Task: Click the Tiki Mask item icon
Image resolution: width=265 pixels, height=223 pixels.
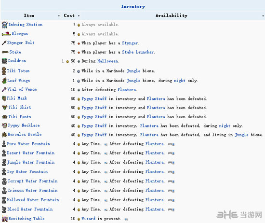Action: click(4, 98)
